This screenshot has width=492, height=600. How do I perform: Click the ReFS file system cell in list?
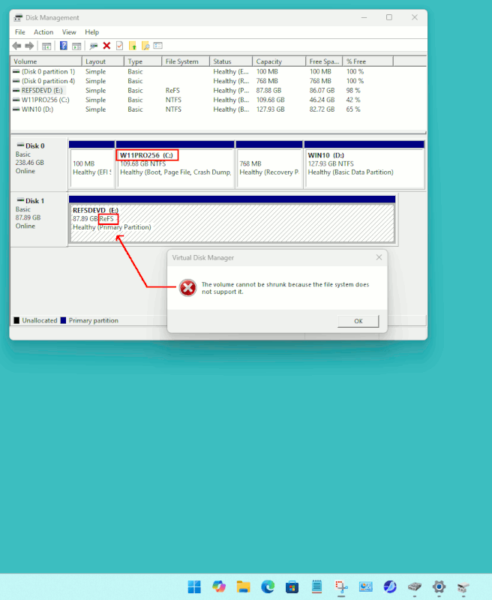point(172,90)
